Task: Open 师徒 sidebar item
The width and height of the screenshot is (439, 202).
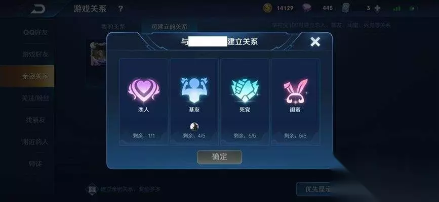Action: click(x=35, y=164)
